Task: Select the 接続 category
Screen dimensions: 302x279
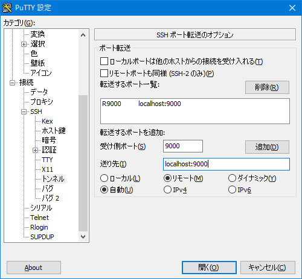Action: pos(27,83)
